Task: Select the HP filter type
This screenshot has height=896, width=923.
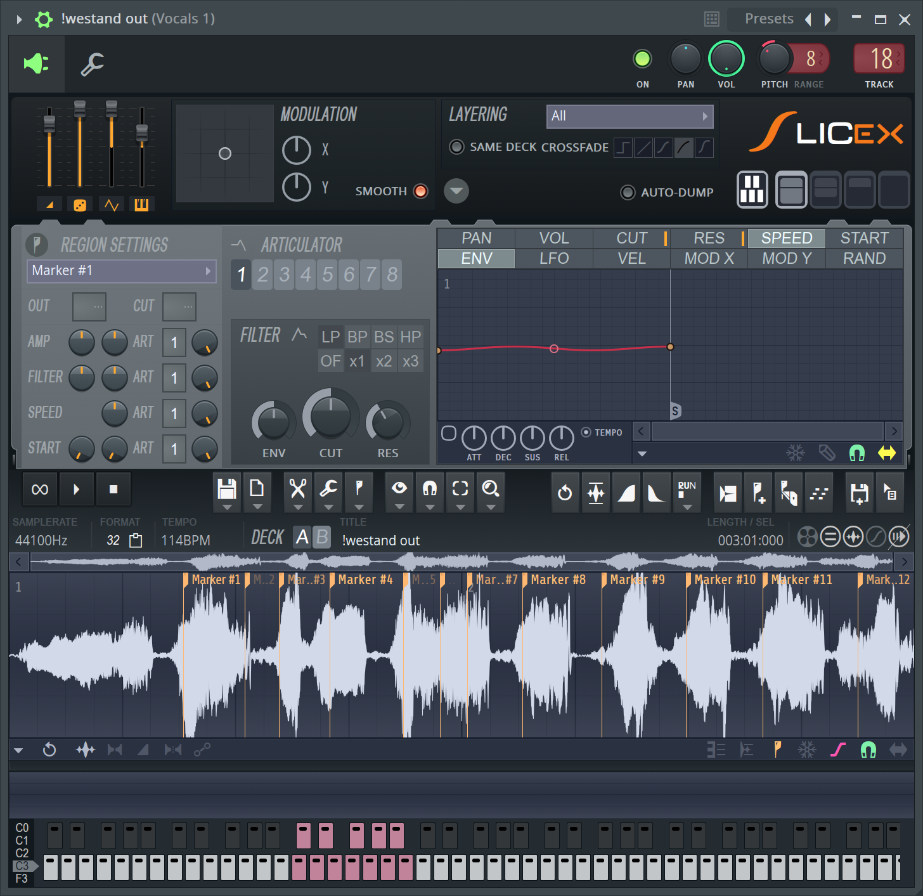Action: coord(410,337)
